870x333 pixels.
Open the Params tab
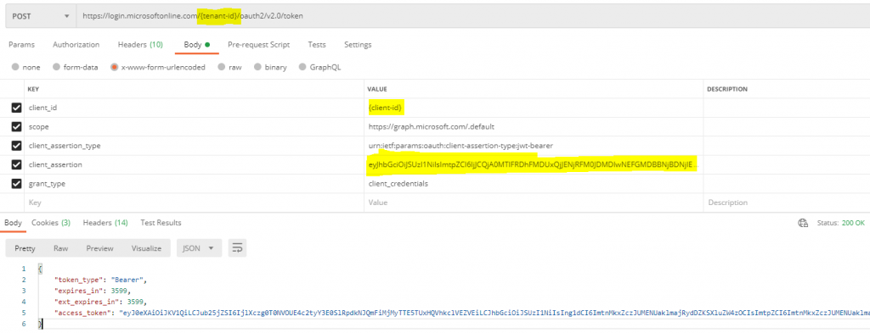21,45
